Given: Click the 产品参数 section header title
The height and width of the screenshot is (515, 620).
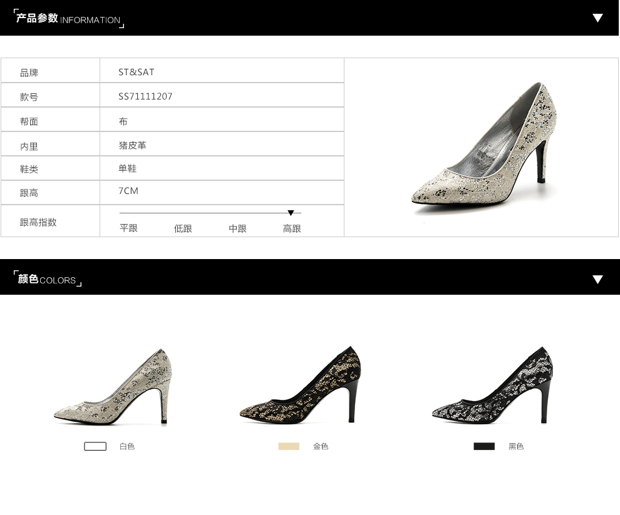Looking at the screenshot, I should (x=68, y=18).
